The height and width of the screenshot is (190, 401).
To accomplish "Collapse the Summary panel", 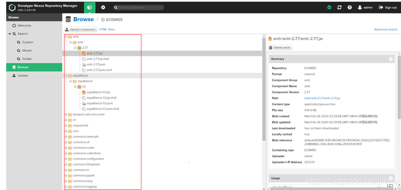I will pos(390,59).
